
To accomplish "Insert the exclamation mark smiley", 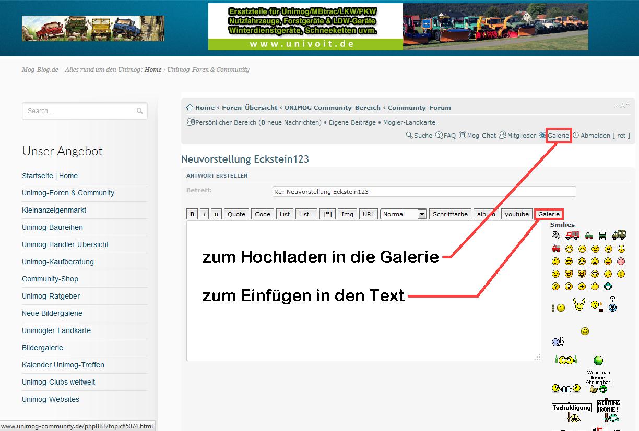I will (621, 274).
